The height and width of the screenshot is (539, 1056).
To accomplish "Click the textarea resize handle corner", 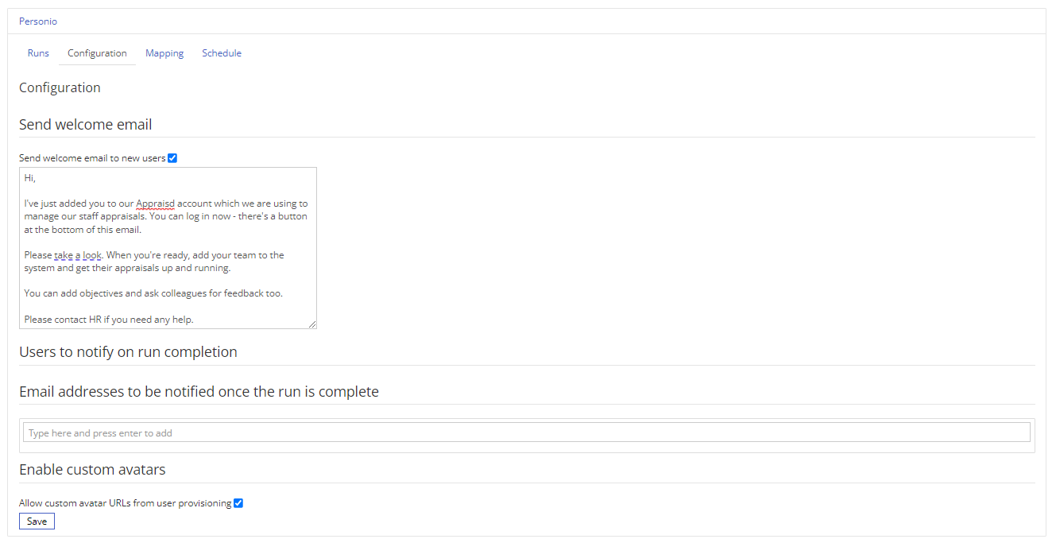I will (x=312, y=324).
